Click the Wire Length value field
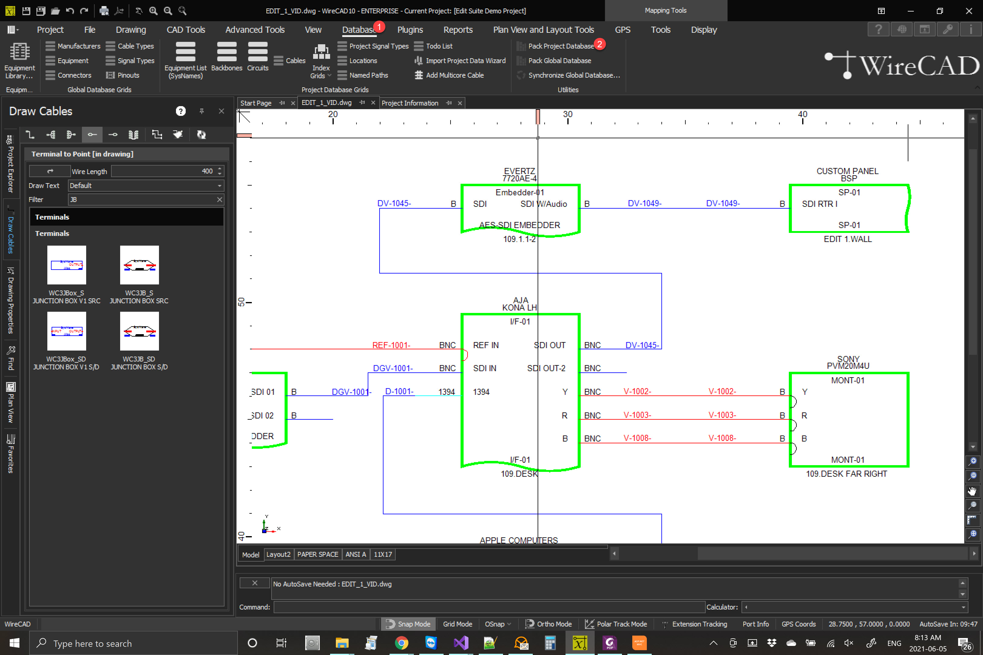Viewport: 983px width, 655px height. point(163,171)
